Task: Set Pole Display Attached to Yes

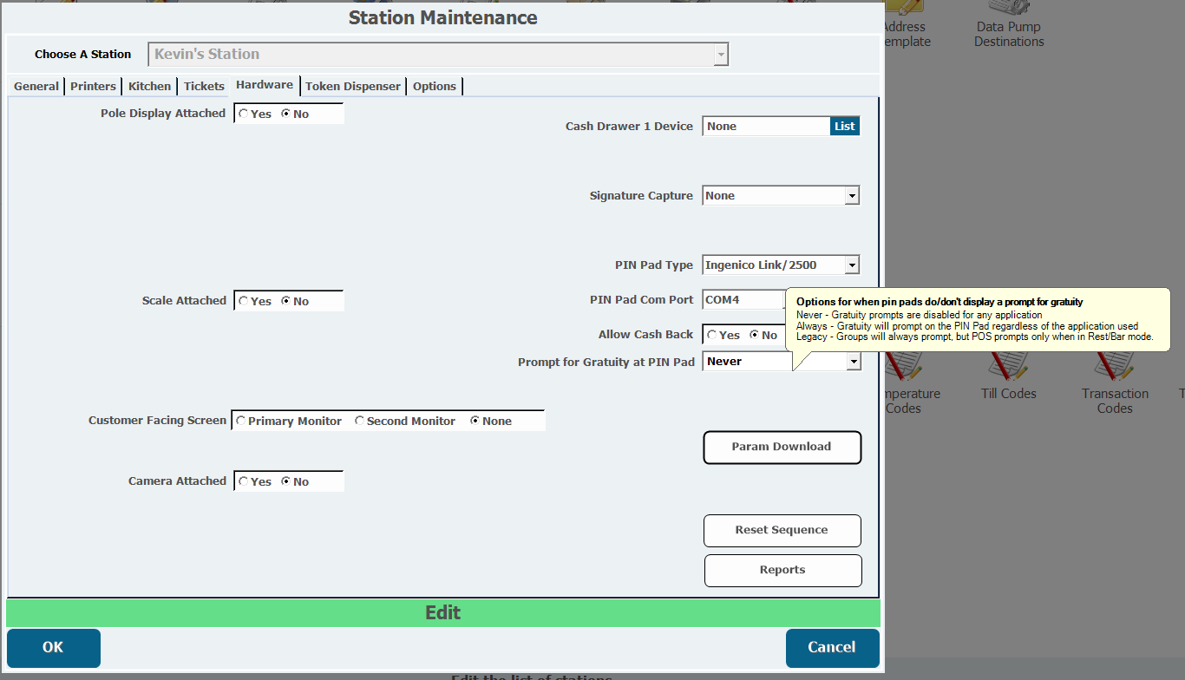Action: click(x=244, y=114)
